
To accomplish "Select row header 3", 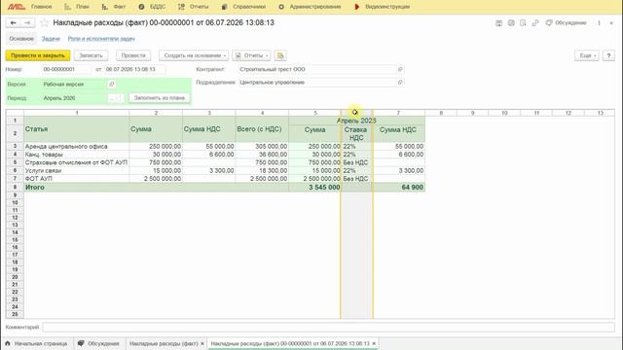I will pos(16,147).
